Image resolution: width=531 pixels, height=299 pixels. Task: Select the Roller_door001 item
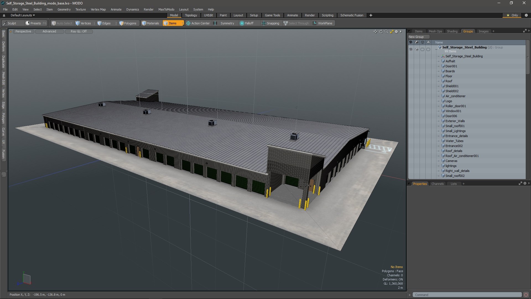(x=455, y=106)
